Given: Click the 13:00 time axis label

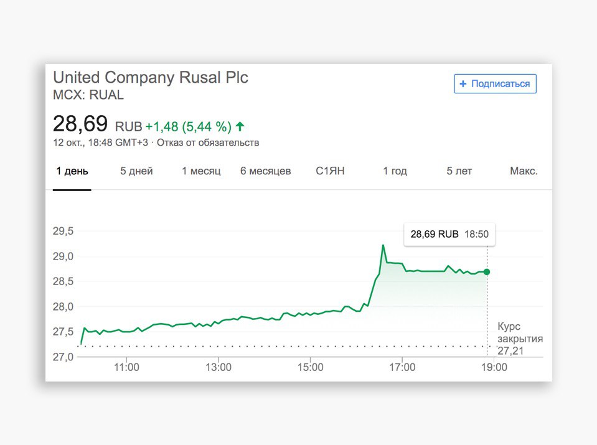Looking at the screenshot, I should click(219, 368).
